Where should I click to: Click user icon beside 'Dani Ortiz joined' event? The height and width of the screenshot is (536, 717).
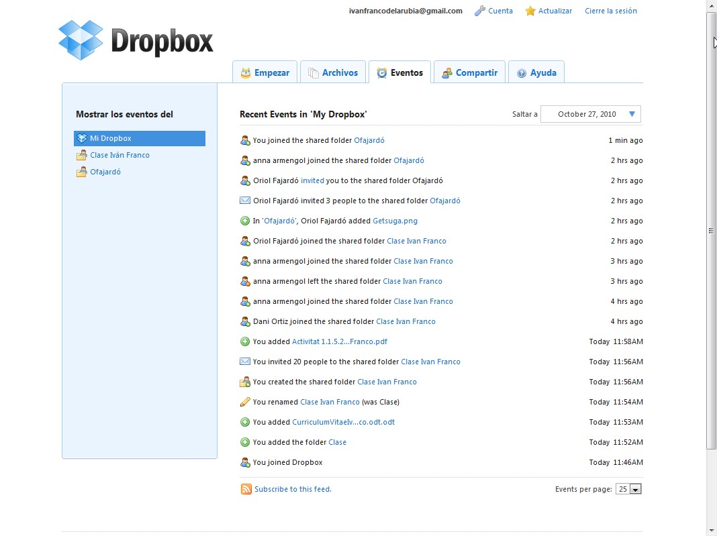click(245, 321)
